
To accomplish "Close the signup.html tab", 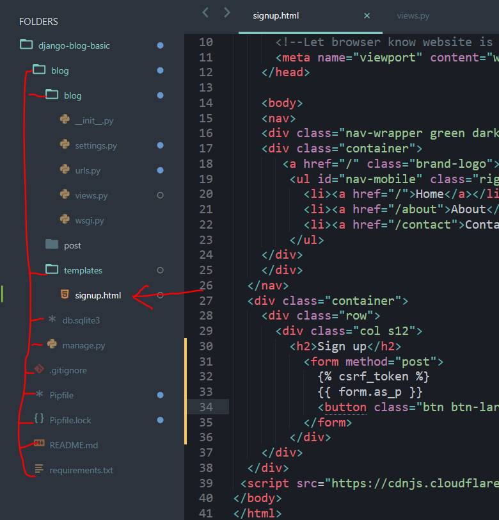I will pyautogui.click(x=367, y=15).
